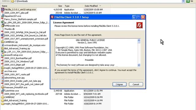This screenshot has width=196, height=110.
Task: Minimize the FileZilla setup window
Action: point(134,17)
